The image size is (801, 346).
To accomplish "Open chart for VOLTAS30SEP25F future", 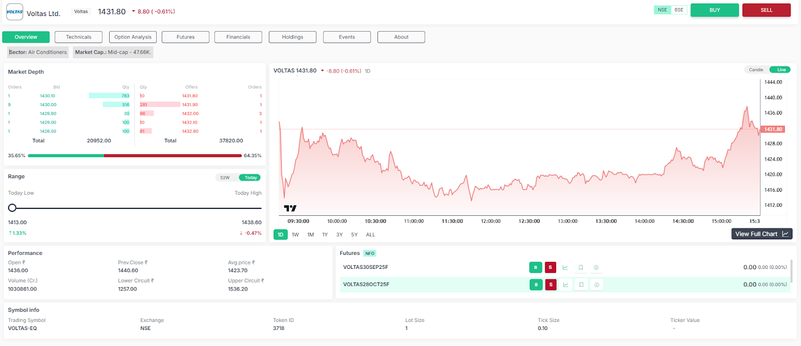I will (x=565, y=267).
